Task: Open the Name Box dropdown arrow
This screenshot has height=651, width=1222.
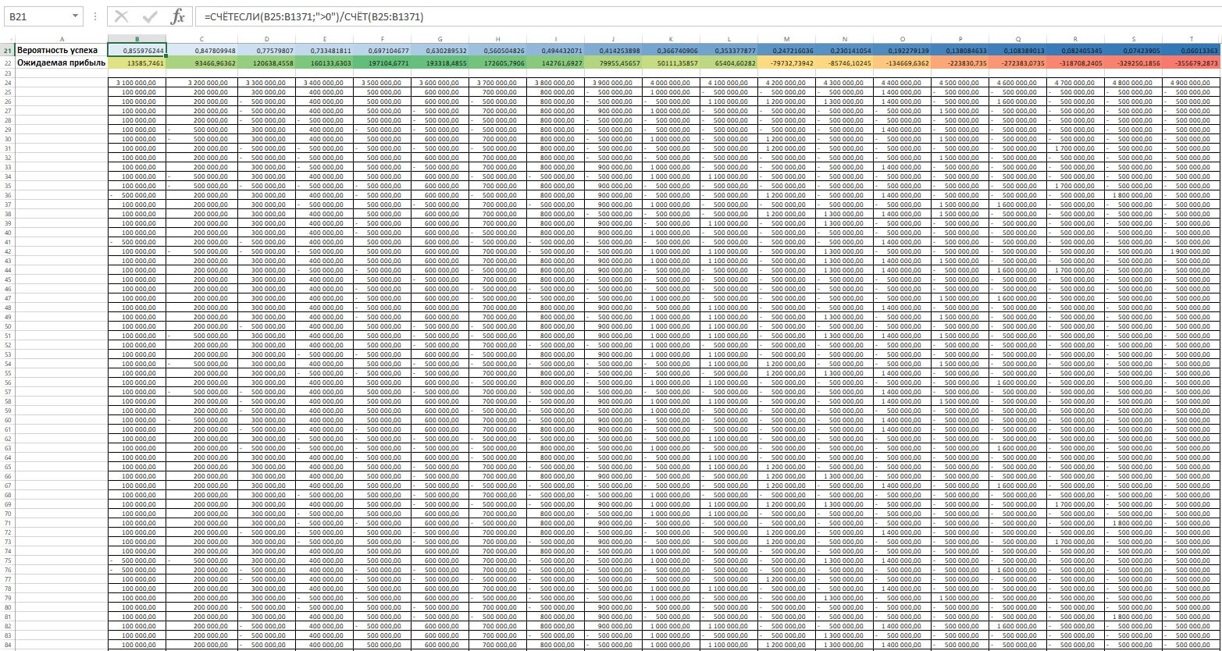Action: (x=75, y=16)
